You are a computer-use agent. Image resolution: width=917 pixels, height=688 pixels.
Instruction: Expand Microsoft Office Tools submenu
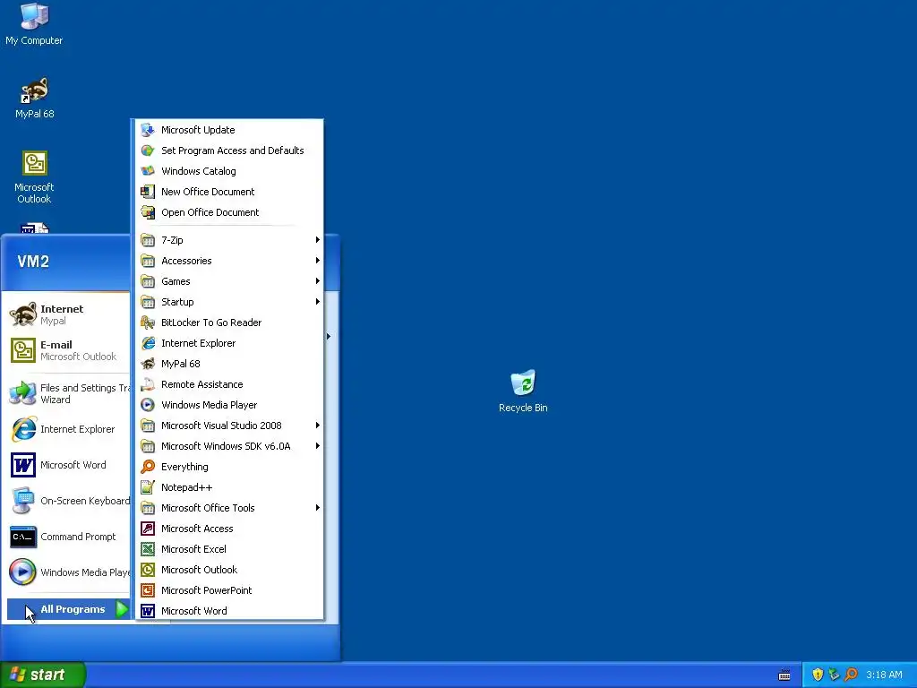coord(229,508)
